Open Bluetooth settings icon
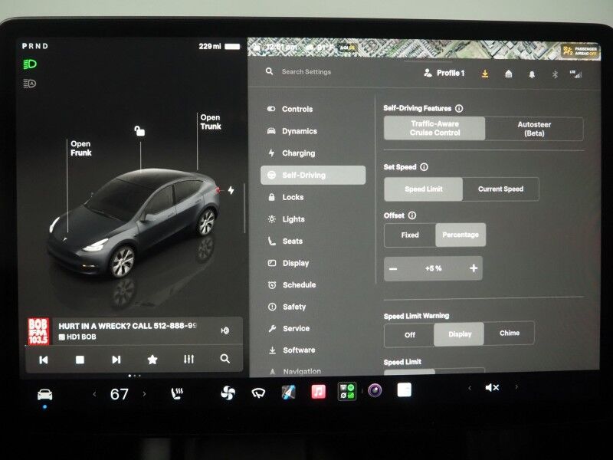 tap(555, 74)
